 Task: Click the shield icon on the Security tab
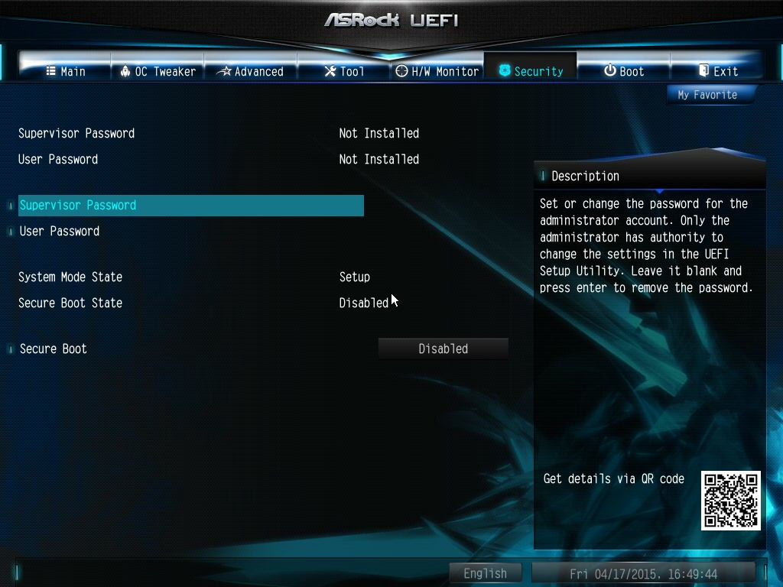click(504, 71)
